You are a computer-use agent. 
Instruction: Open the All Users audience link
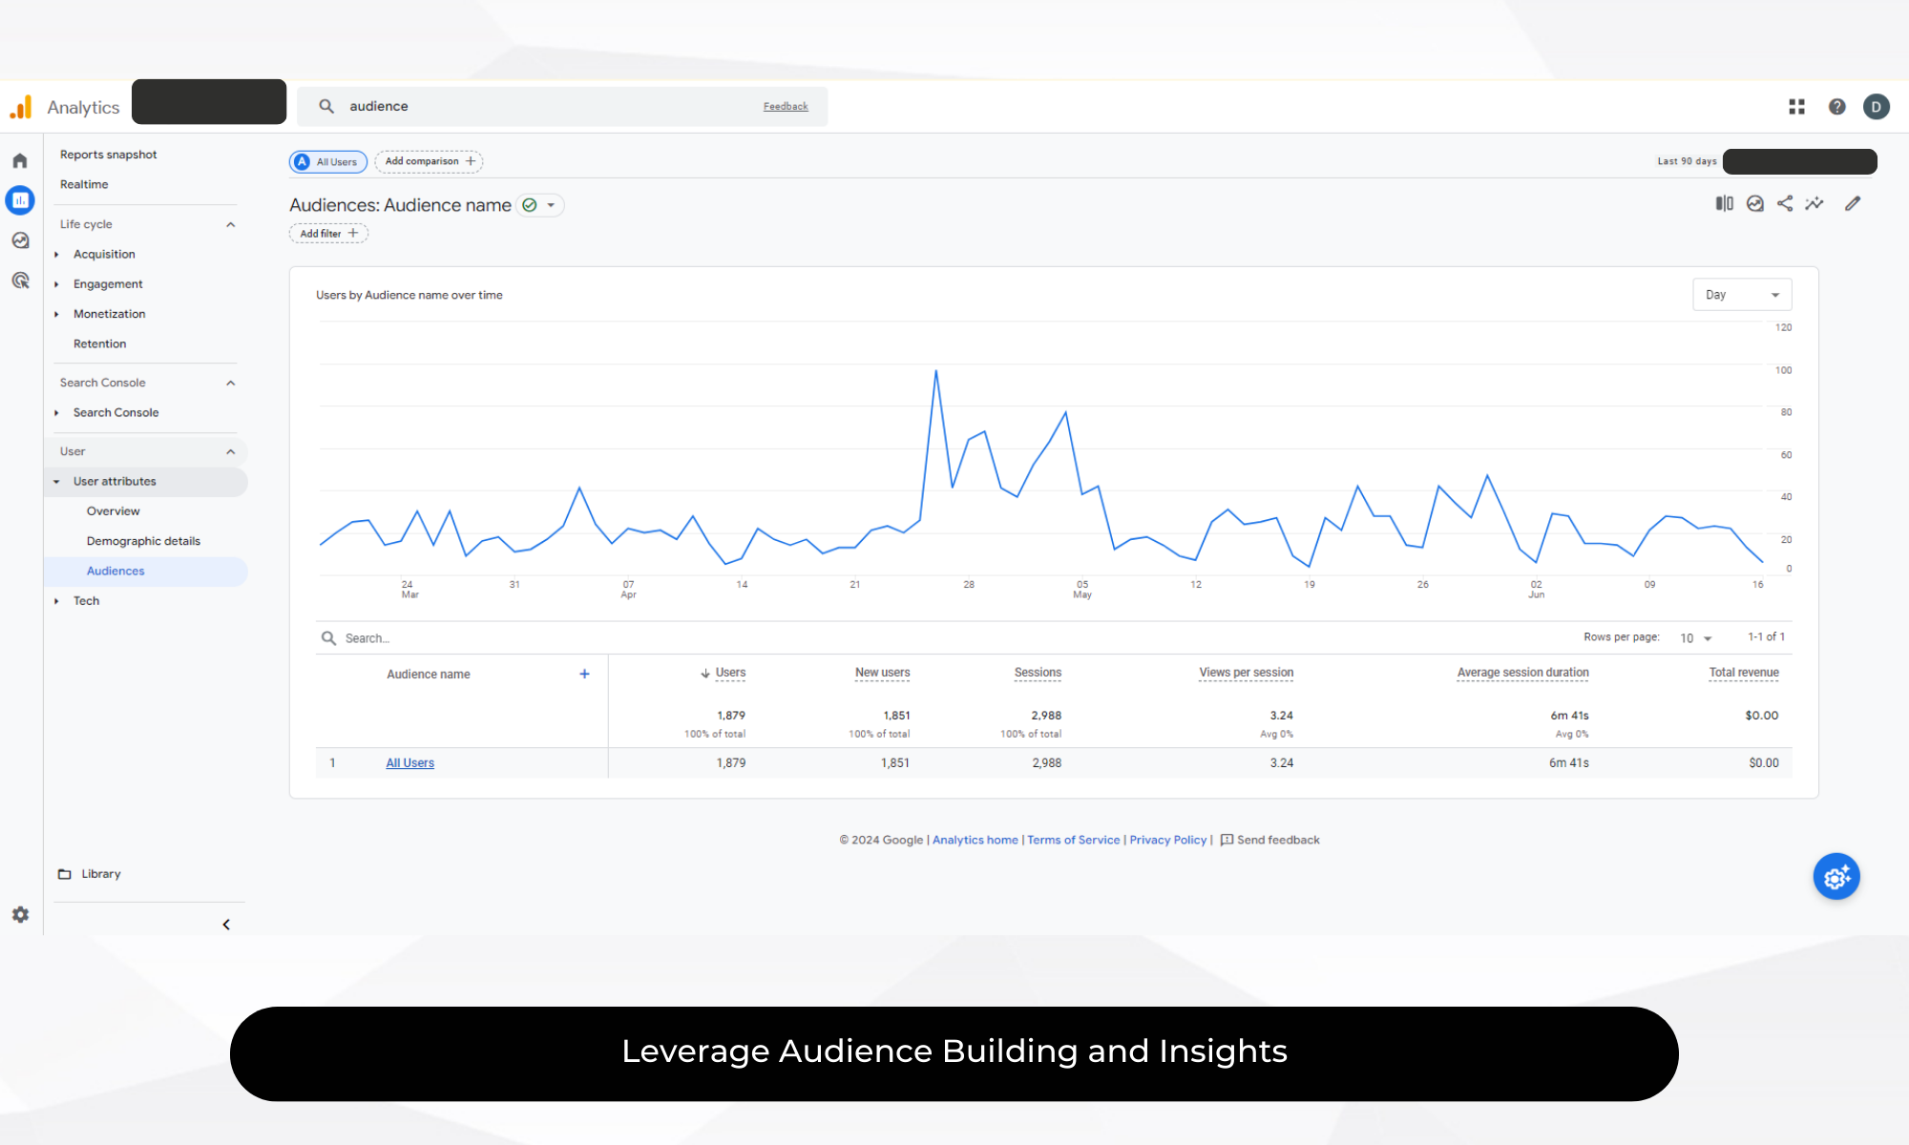[x=409, y=762]
